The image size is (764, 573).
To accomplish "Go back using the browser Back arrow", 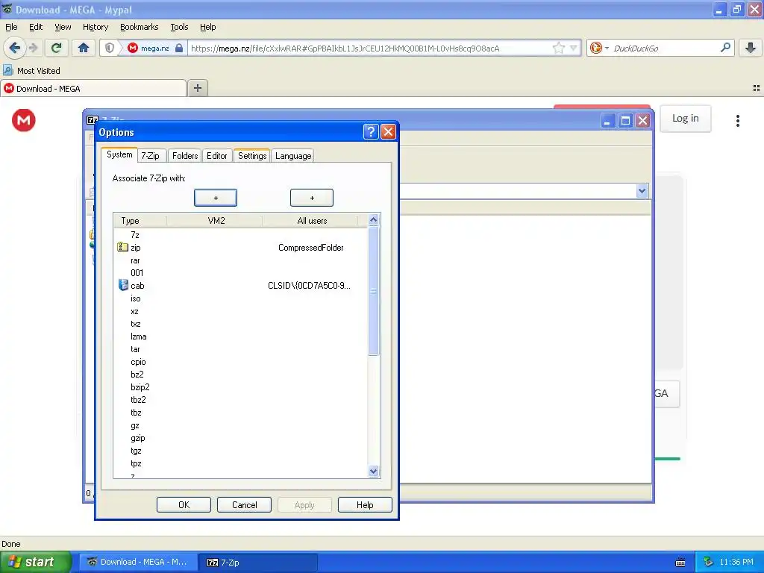I will 15,48.
